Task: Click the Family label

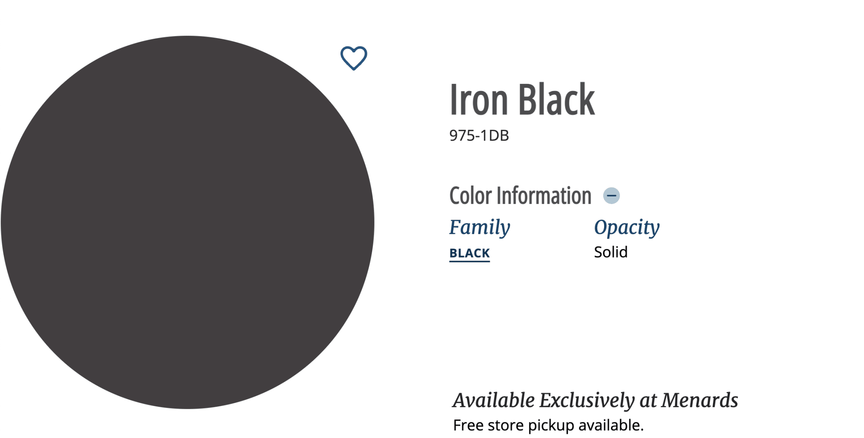Action: click(x=479, y=227)
